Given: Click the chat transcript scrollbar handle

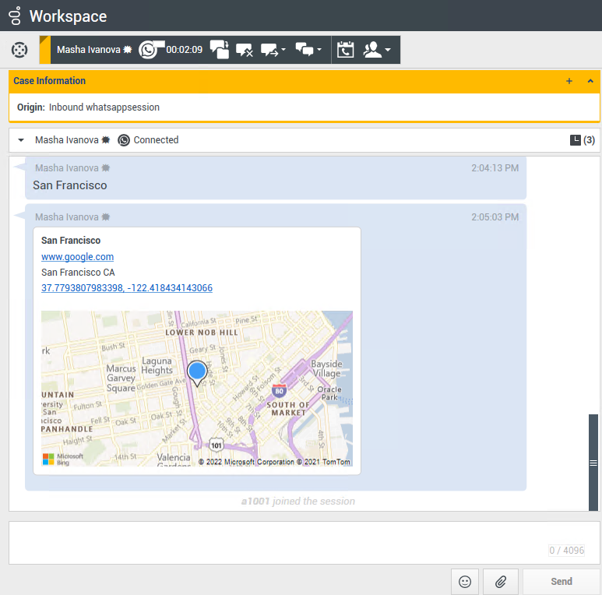Looking at the screenshot, I should pyautogui.click(x=593, y=463).
